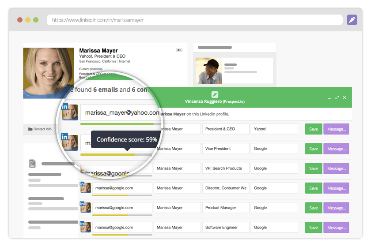
Task: Click magnified marissa_mayer@yahoo.com email field
Action: coord(121,113)
